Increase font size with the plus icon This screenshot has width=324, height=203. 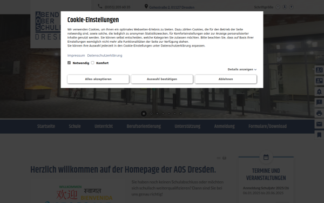292,7
